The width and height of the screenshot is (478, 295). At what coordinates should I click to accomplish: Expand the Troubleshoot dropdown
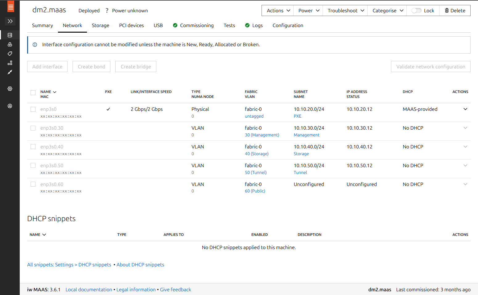(345, 10)
